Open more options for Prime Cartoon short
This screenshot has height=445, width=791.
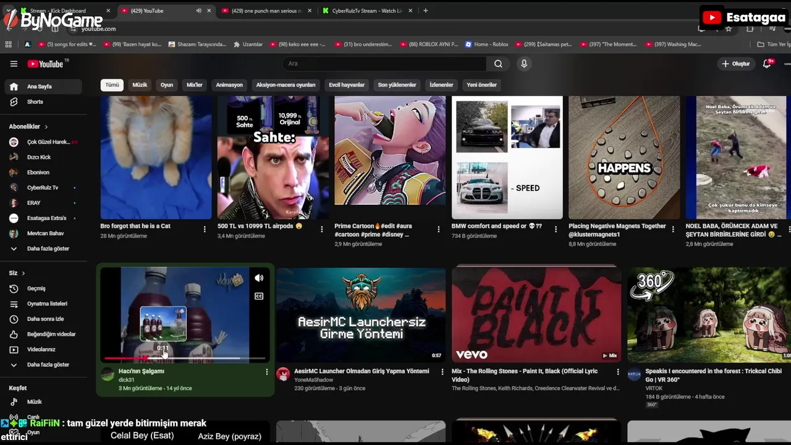coord(439,229)
